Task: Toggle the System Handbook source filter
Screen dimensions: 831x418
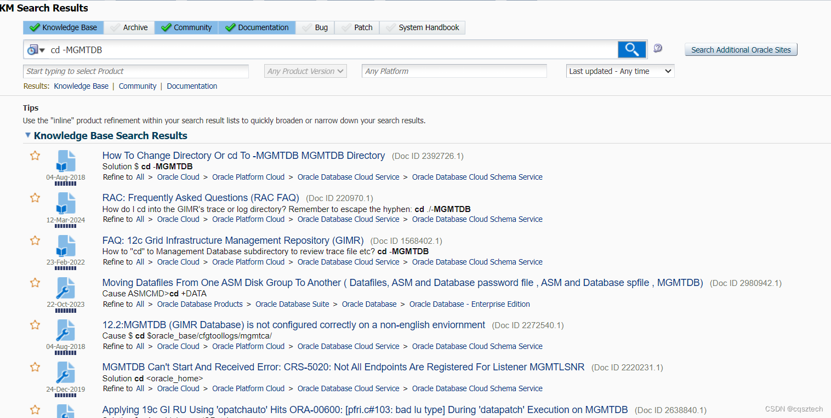Action: pos(423,27)
